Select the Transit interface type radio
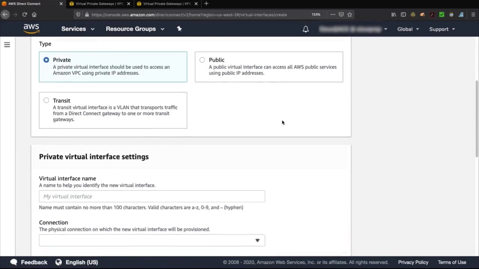479x269 pixels. click(46, 100)
